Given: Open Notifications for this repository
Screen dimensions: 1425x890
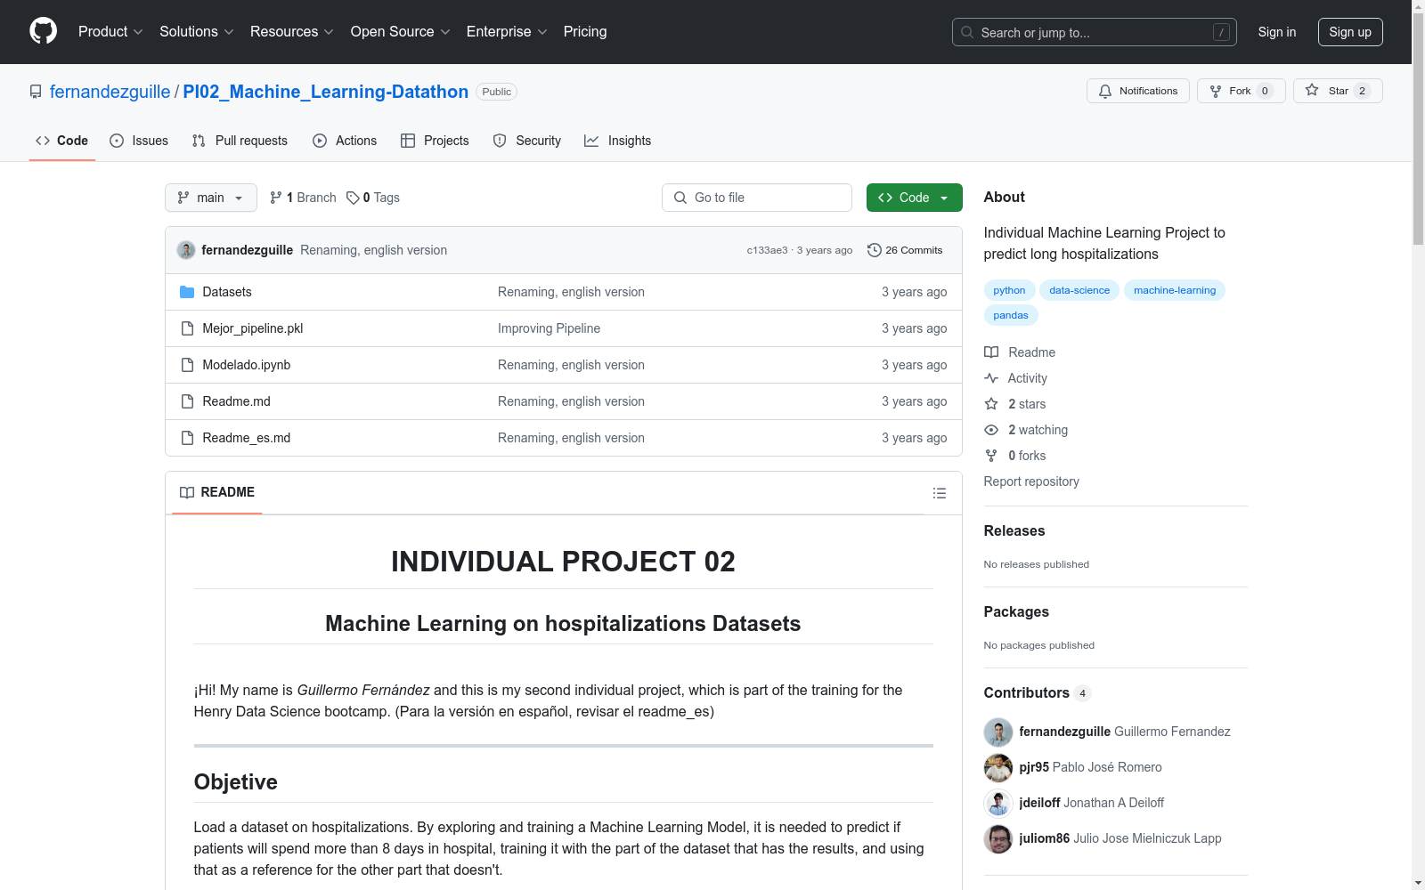Looking at the screenshot, I should pyautogui.click(x=1138, y=91).
